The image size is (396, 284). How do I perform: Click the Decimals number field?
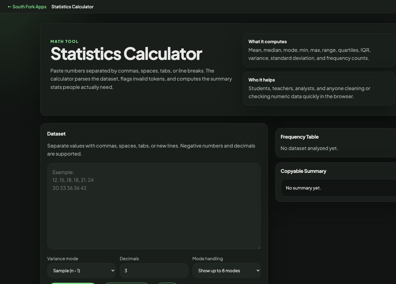(154, 270)
